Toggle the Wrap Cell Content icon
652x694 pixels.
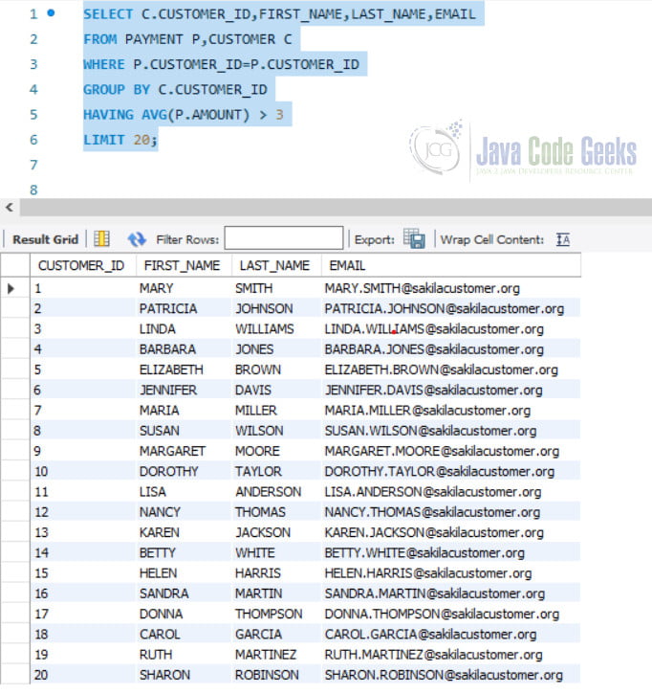tap(563, 239)
